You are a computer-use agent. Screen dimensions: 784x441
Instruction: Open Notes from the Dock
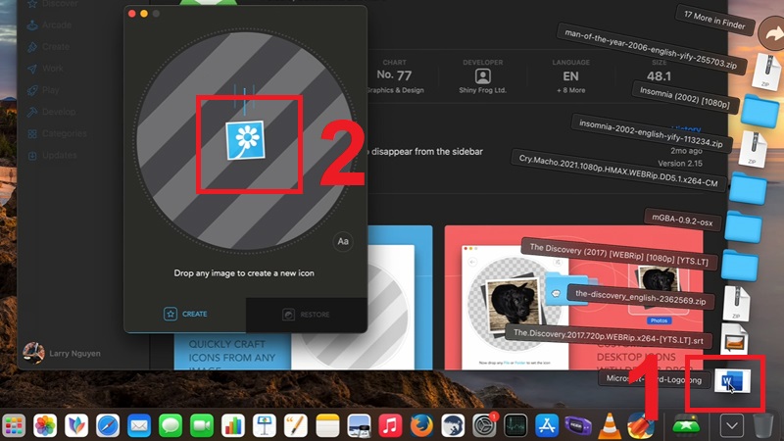(327, 426)
